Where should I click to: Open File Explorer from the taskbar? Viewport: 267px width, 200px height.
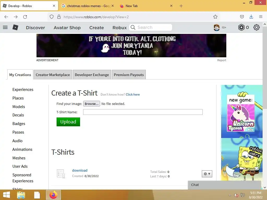tap(21, 195)
